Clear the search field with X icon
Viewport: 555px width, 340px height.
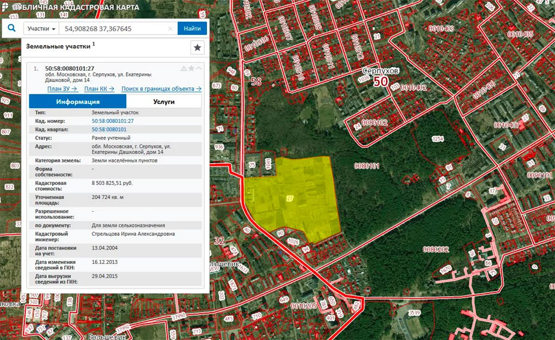pos(170,29)
